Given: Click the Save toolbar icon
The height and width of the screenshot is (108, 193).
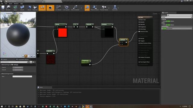Looking at the screenshot, I should 3,8.
